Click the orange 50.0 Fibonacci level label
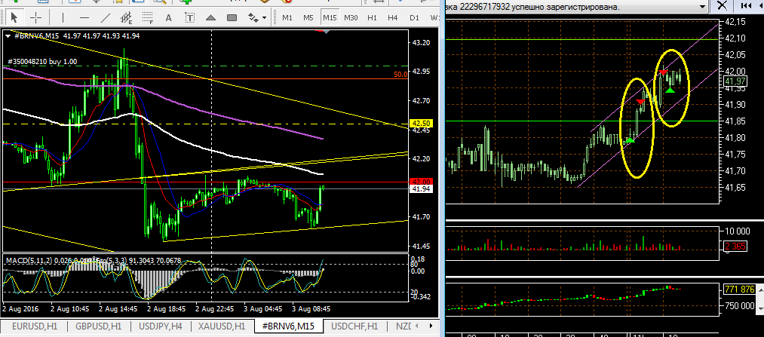The height and width of the screenshot is (337, 764). point(400,75)
